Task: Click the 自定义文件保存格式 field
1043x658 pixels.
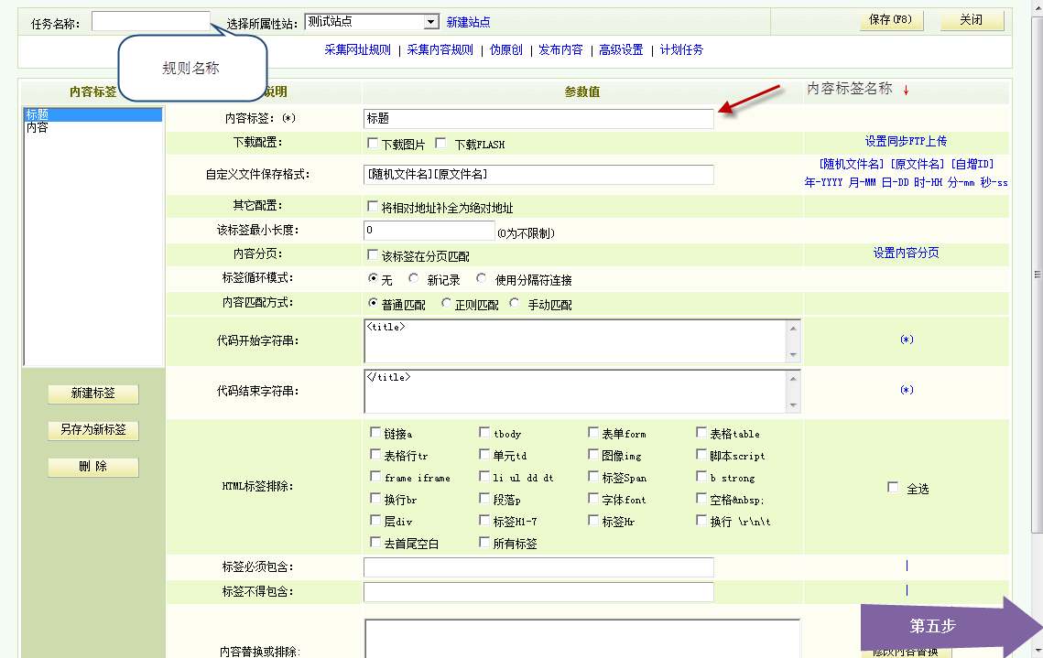Action: pyautogui.click(x=538, y=174)
